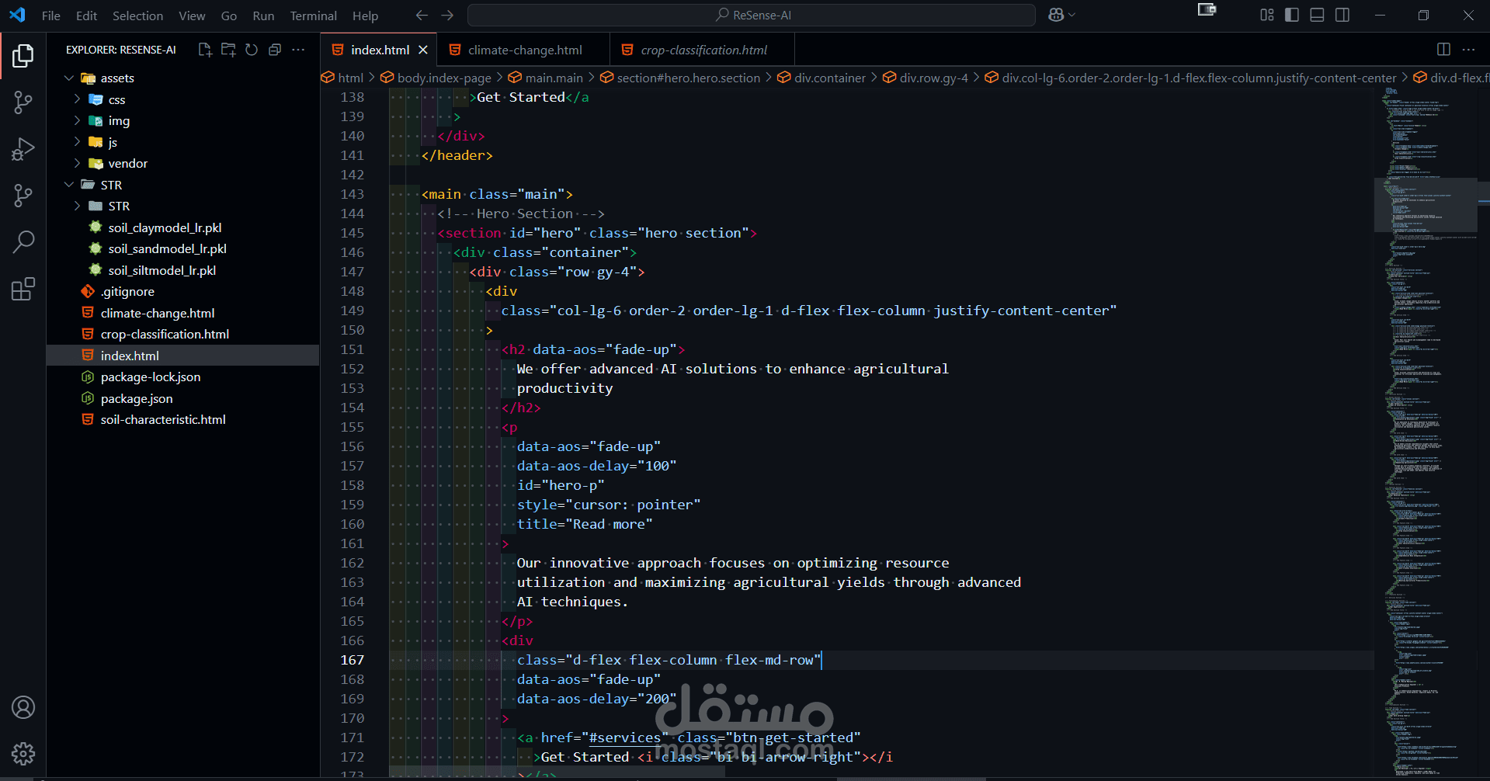The image size is (1490, 781).
Task: Click the html breadcrumb item
Action: 350,78
